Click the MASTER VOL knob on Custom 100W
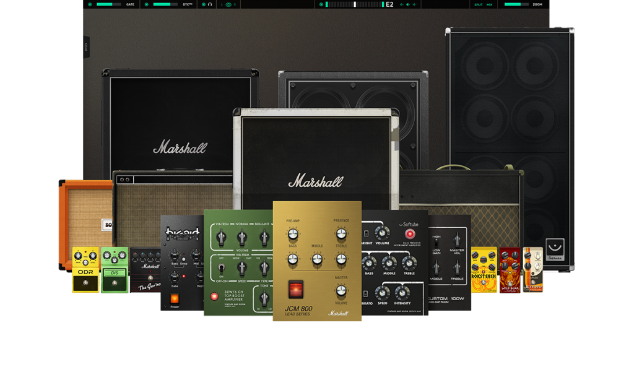Image resolution: width=634 pixels, height=390 pixels. (x=457, y=240)
